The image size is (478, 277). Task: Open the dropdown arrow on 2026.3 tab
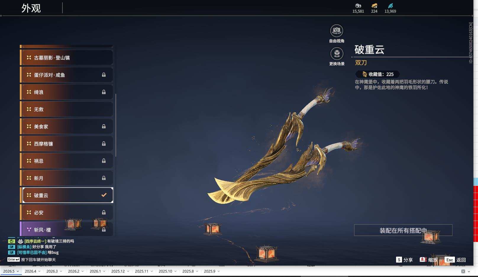[x=61, y=271]
